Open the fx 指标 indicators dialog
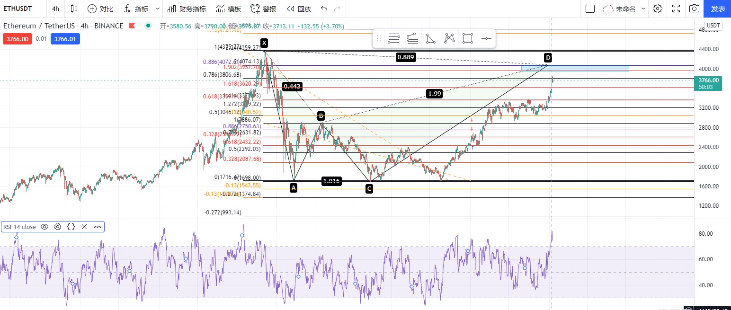This screenshot has height=310, width=731. tap(136, 9)
